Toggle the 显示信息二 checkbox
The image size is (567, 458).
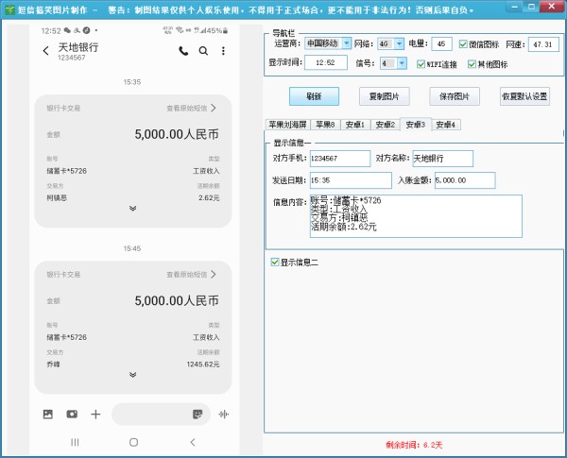pyautogui.click(x=275, y=262)
